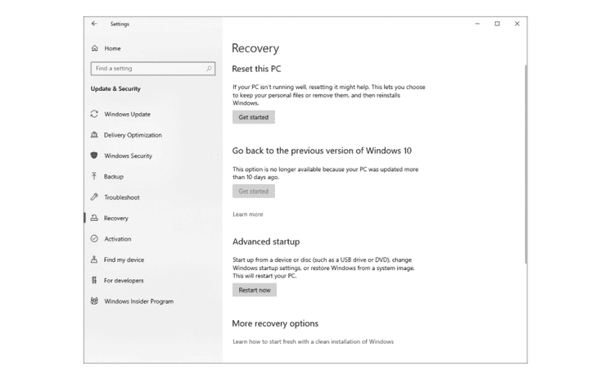Go to Delivery Optimization settings
Image resolution: width=614 pixels, height=384 pixels.
(x=133, y=135)
